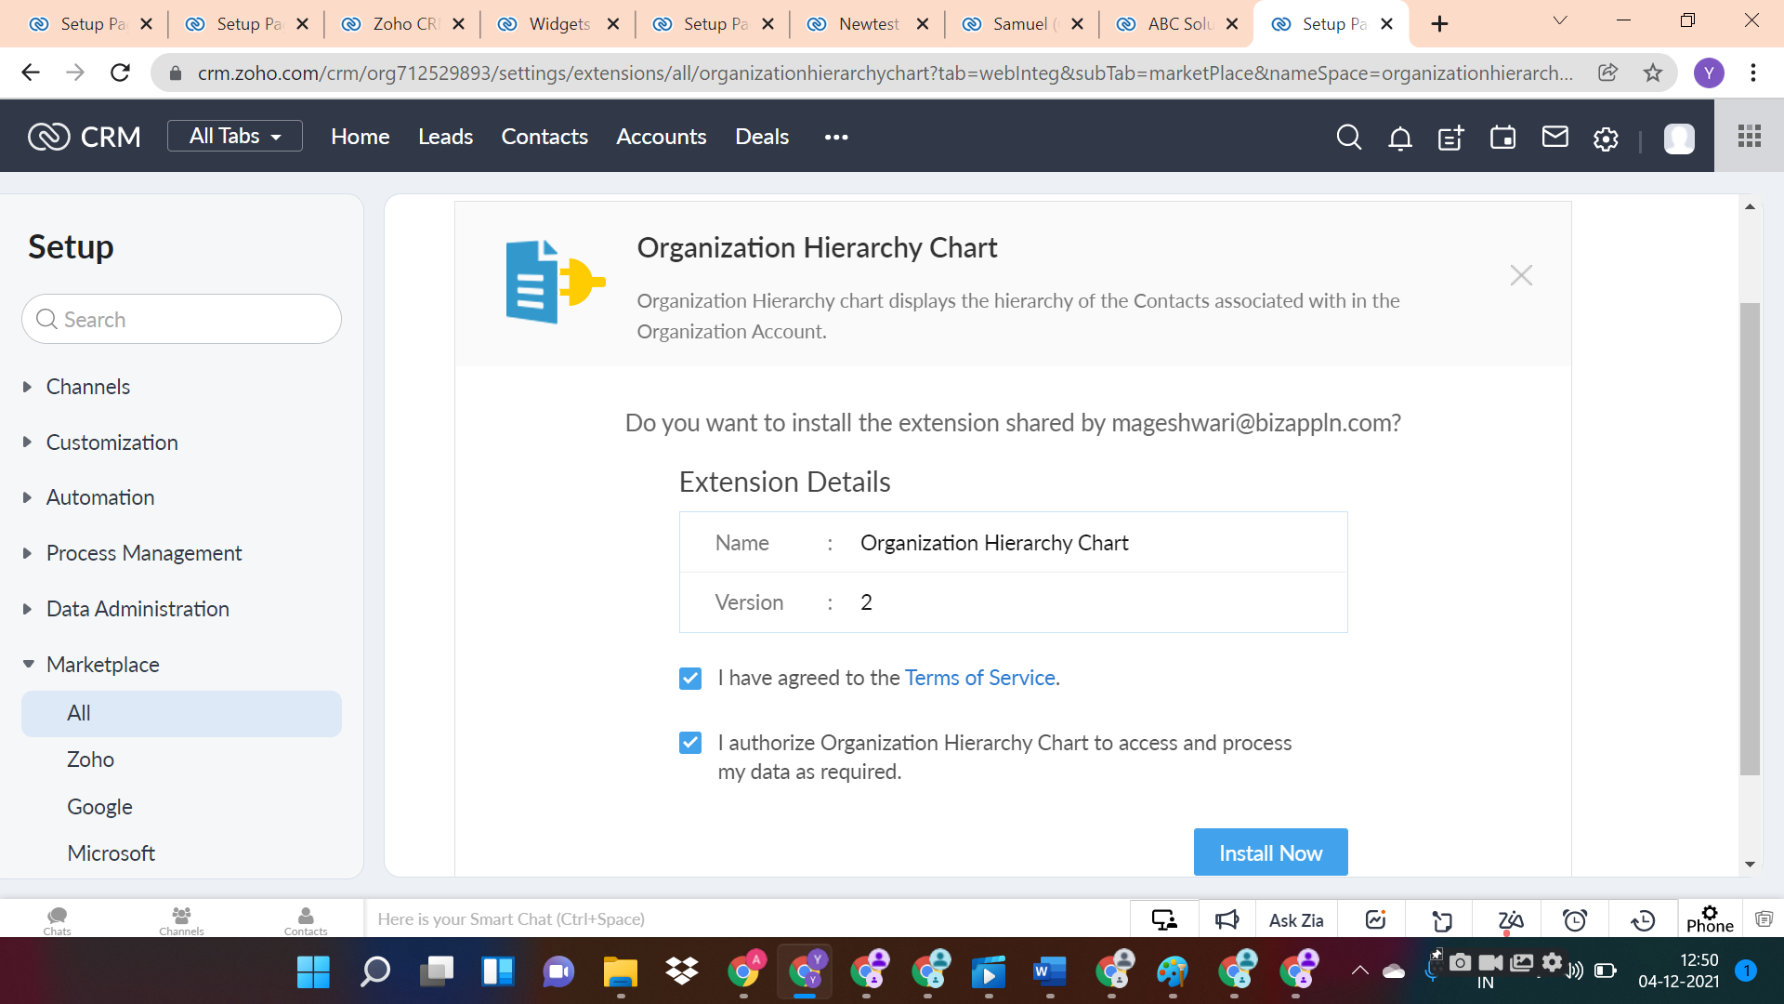
Task: Open the Zoho apps grid icon
Action: pyautogui.click(x=1749, y=137)
